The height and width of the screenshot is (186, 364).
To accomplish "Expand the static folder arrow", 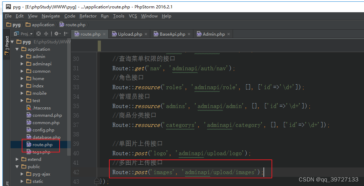I will tap(22, 181).
